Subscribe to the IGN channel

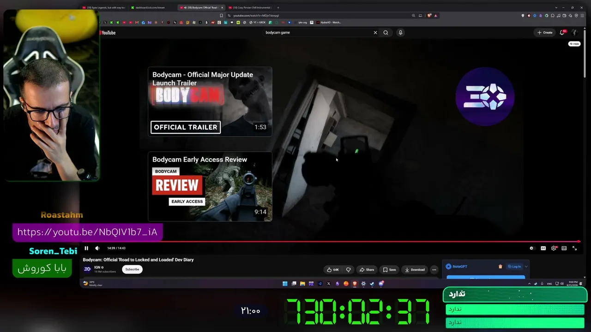(132, 269)
